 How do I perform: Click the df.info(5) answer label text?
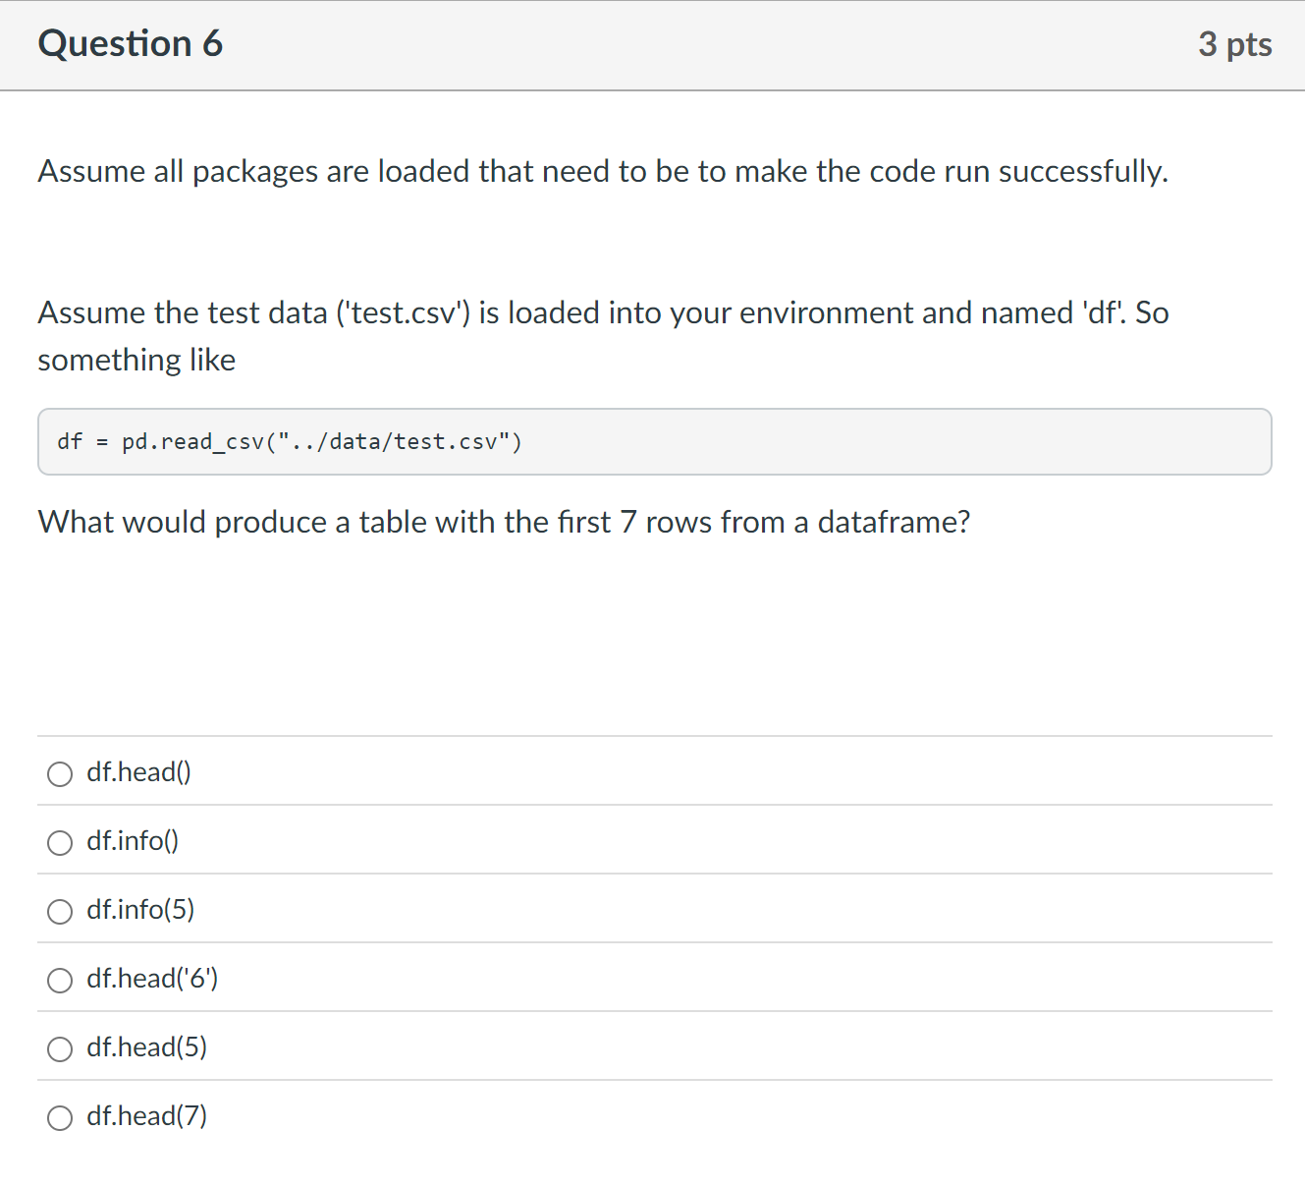pos(140,910)
